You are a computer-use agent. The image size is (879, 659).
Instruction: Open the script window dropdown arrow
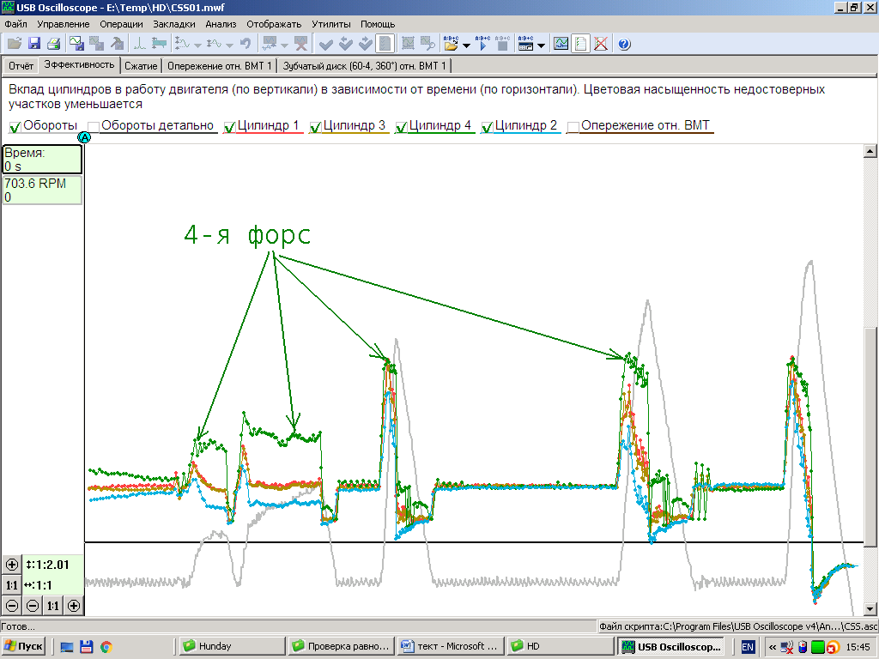coord(542,44)
